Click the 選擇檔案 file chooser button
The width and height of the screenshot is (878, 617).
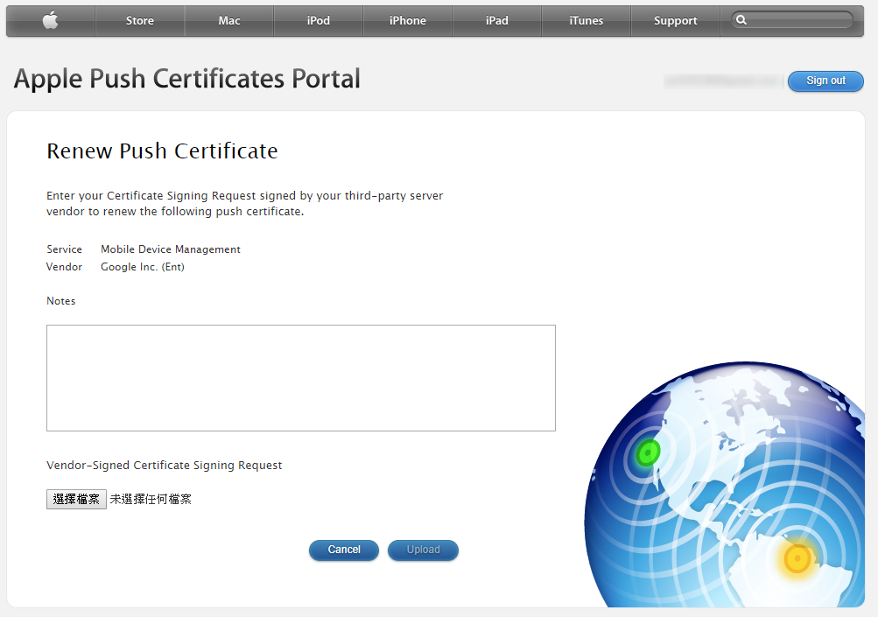tap(76, 499)
